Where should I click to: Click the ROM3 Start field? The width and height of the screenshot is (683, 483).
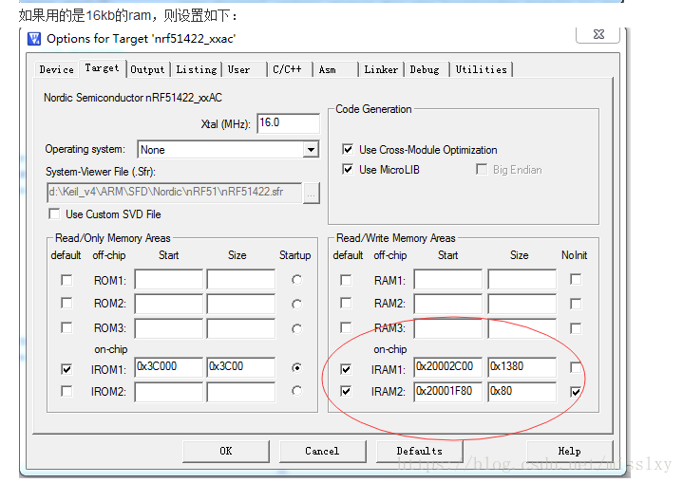click(168, 328)
